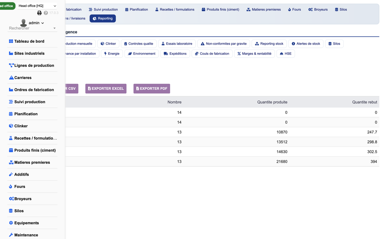
Task: Open Silos top navigation tab
Action: [341, 10]
